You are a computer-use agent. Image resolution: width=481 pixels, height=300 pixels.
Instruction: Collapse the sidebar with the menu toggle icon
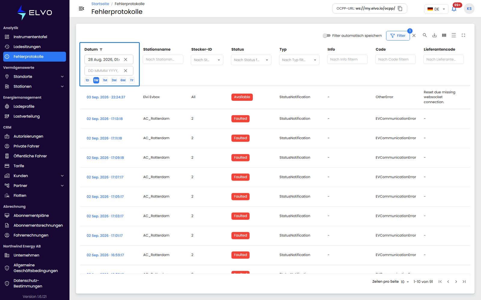click(x=81, y=9)
